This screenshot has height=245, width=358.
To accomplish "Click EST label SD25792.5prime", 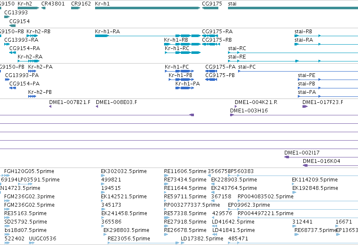I will [26, 222].
